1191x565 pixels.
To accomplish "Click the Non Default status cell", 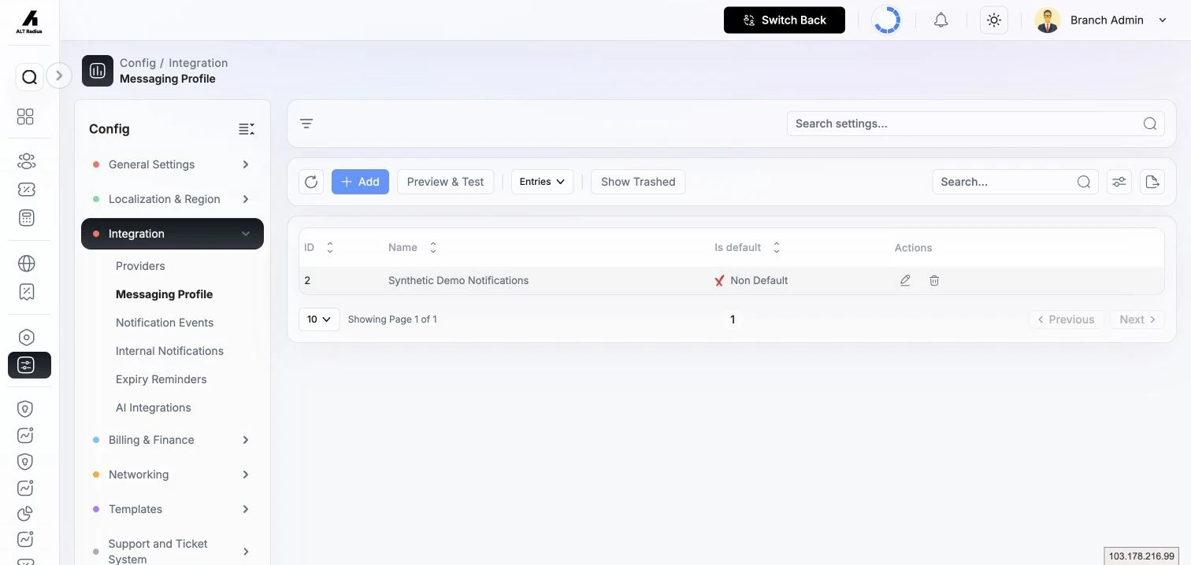I will [x=751, y=280].
